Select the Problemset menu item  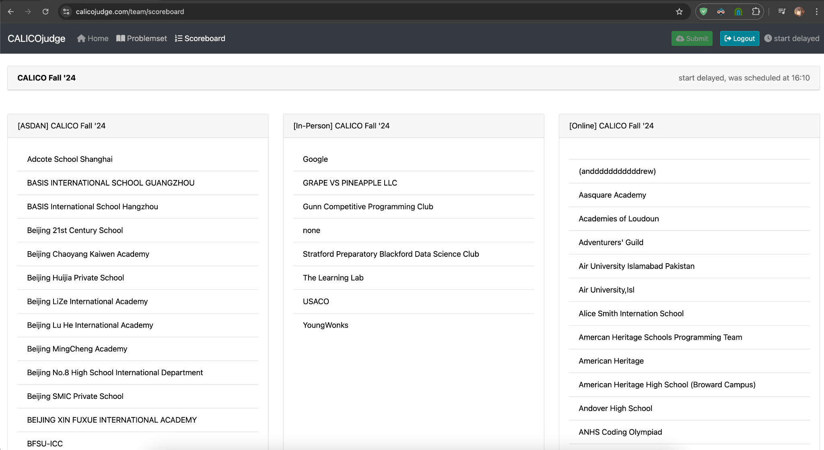pos(146,38)
